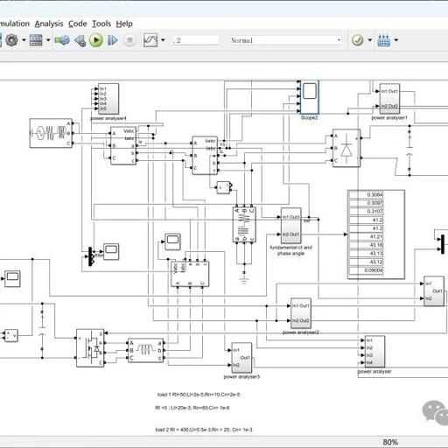The height and width of the screenshot is (448, 448).
Task: Select the power analyser2 block
Action: coord(301,313)
